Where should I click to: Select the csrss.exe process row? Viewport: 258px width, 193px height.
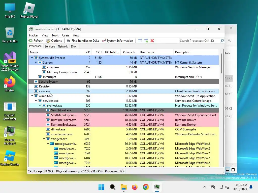tap(123, 91)
